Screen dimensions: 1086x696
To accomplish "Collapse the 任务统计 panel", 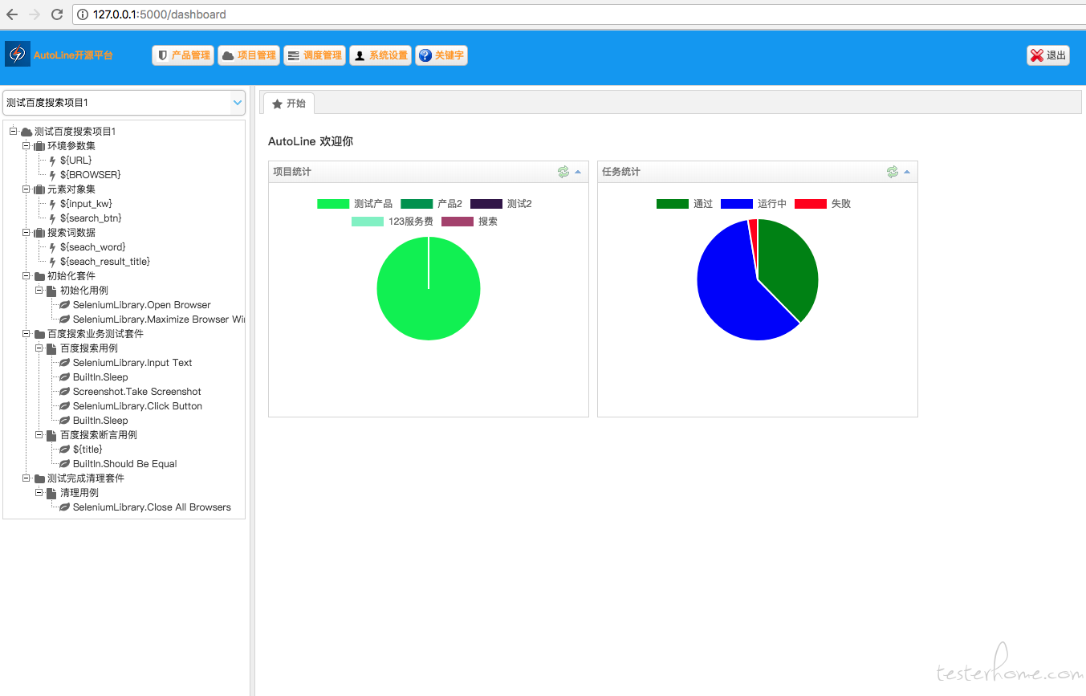I will tap(907, 172).
